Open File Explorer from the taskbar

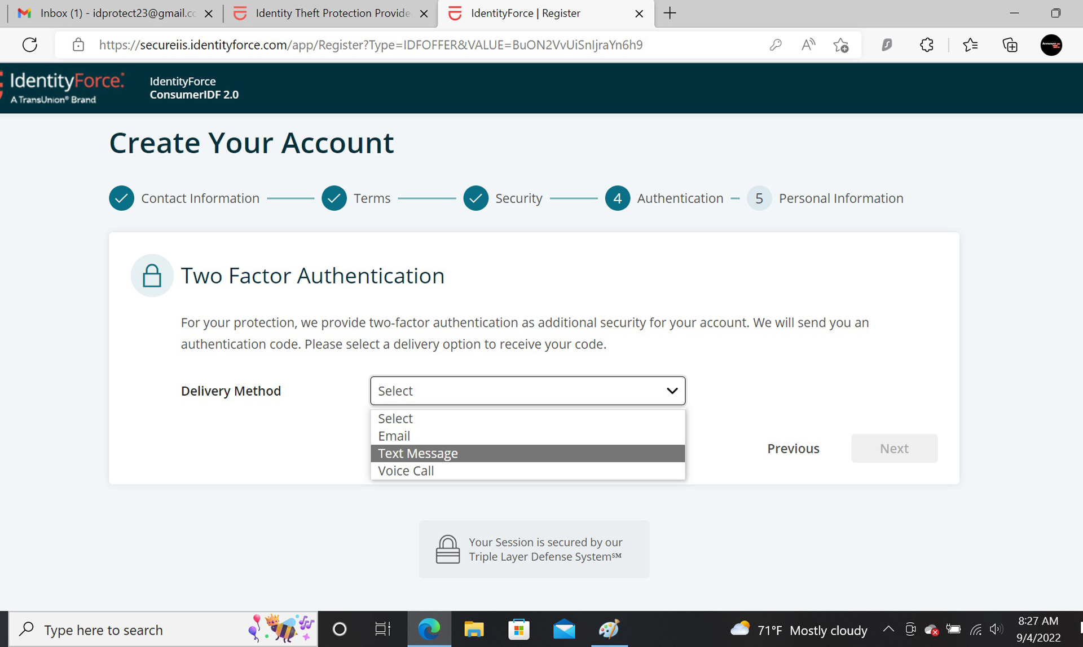pyautogui.click(x=474, y=629)
